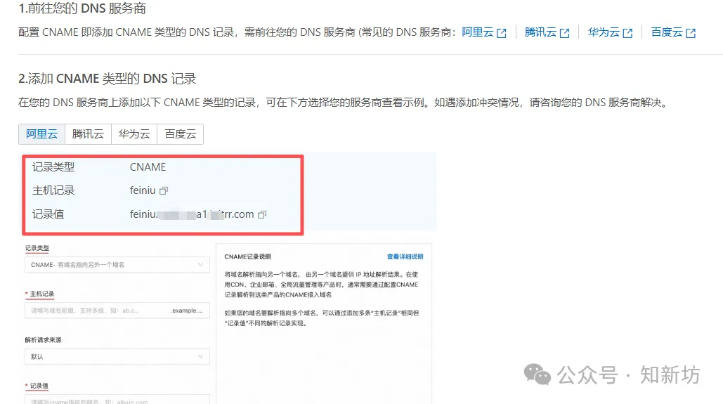The image size is (723, 404).
Task: Click the CNAME record type value text
Action: 148,167
